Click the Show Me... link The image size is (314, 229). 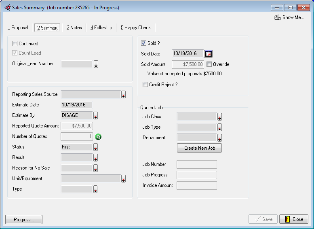(293, 17)
